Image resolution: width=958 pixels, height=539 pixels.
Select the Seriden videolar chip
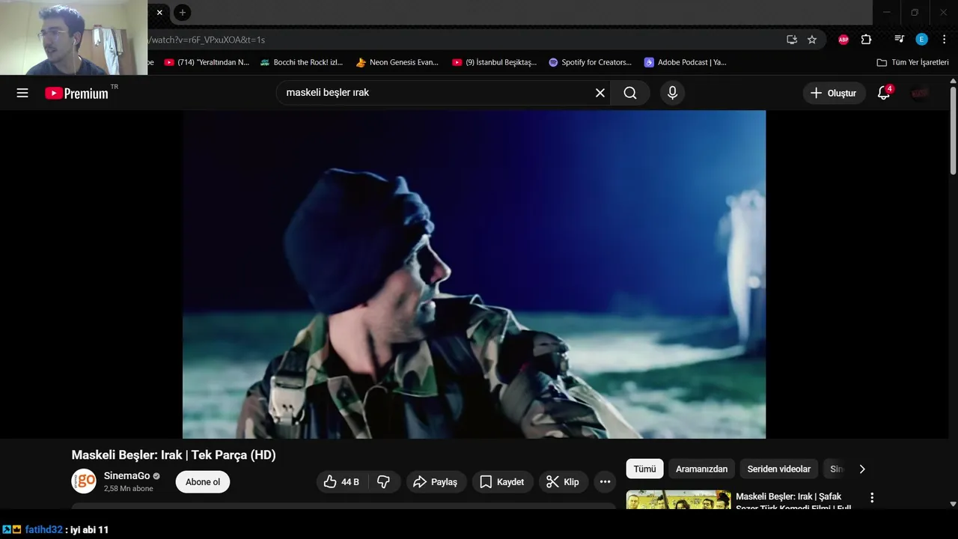tap(779, 469)
